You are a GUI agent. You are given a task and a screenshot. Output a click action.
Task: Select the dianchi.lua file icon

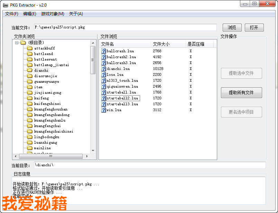pyautogui.click(x=104, y=69)
